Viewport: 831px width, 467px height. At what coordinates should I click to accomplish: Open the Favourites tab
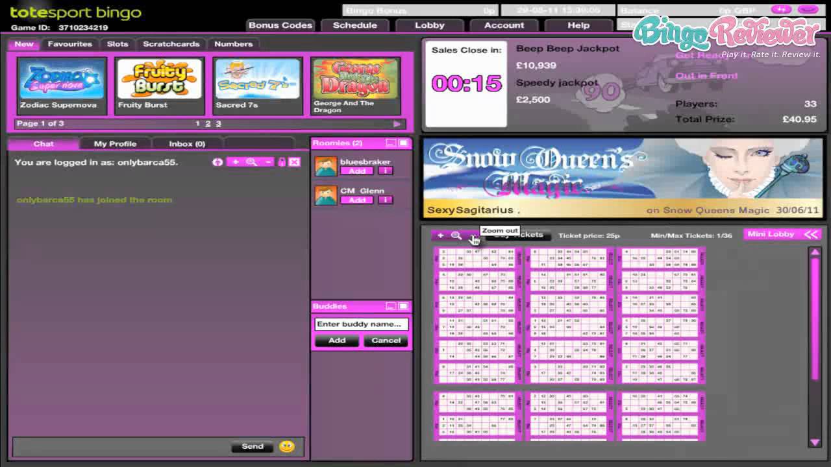pos(69,44)
